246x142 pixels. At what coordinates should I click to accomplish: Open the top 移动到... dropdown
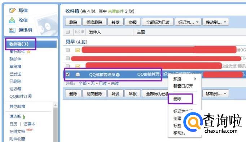tap(216, 22)
